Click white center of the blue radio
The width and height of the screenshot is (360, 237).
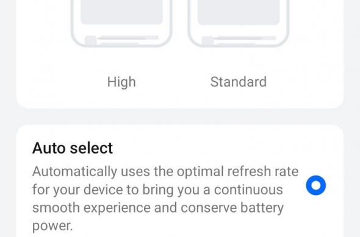[315, 185]
